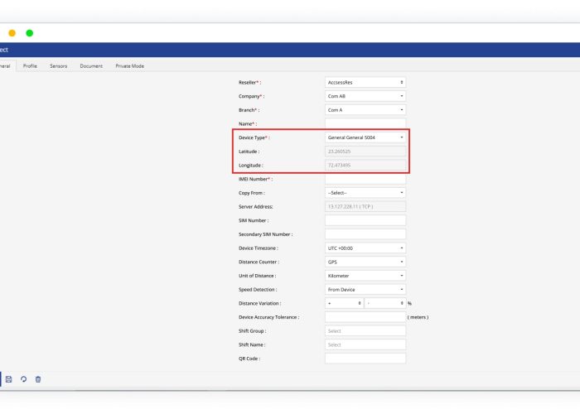Expand the Distance Counter GPS dropdown
Screen dimensions: 580x414
coord(365,262)
